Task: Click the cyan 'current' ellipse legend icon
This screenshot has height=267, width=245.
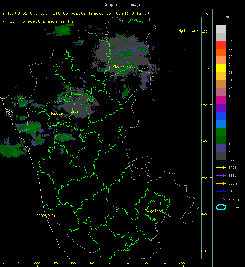Action: 221,207
